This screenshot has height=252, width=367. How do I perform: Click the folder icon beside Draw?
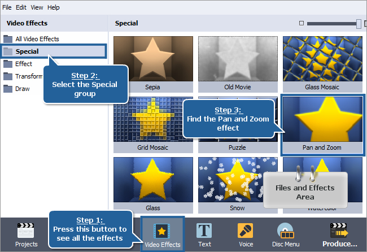coord(8,89)
